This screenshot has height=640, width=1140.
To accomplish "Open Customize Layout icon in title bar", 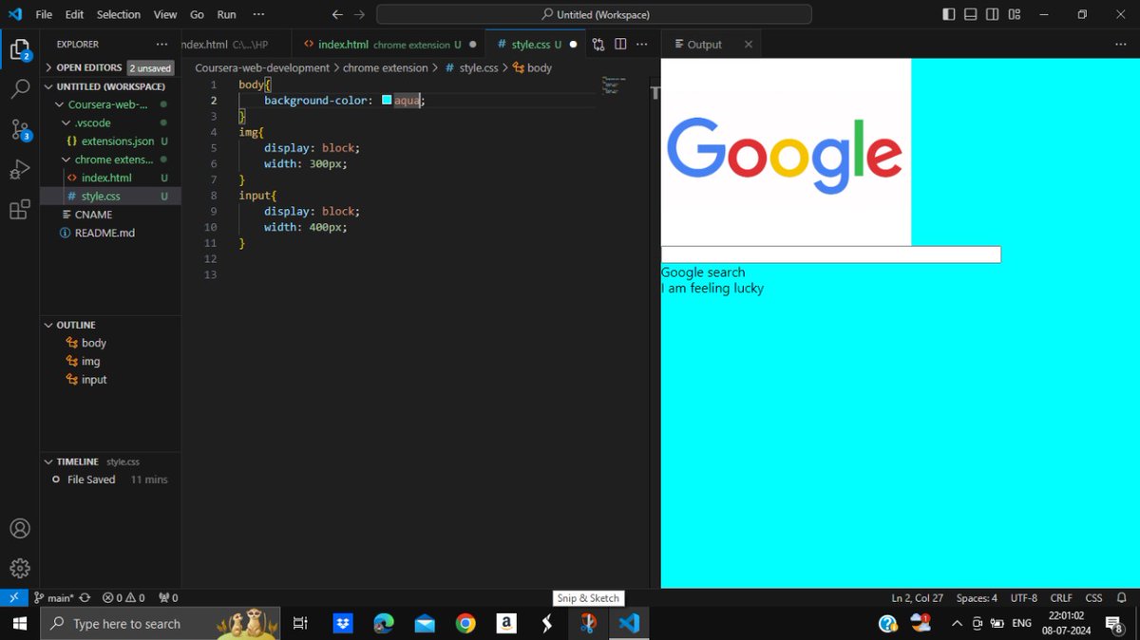I will pyautogui.click(x=1015, y=14).
